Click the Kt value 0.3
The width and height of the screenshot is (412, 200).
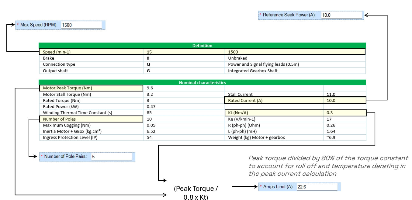330,113
